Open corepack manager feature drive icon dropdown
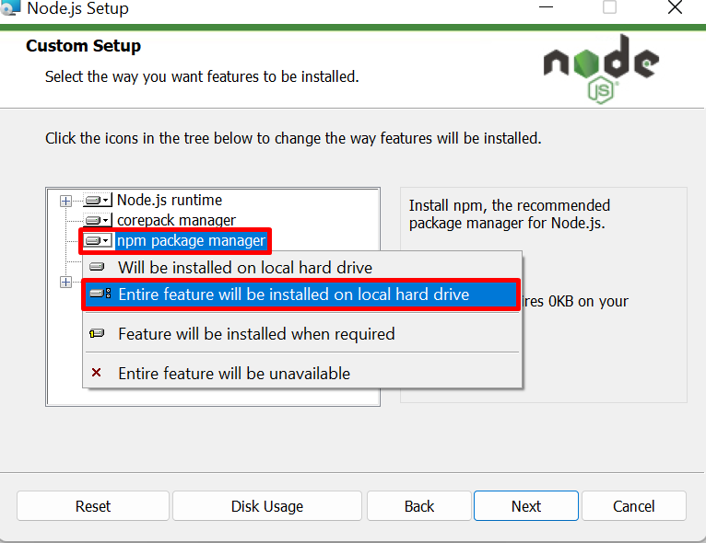Viewport: 706px width, 543px height. coord(98,220)
